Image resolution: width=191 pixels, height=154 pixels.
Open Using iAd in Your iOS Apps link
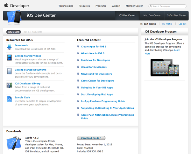97,88
